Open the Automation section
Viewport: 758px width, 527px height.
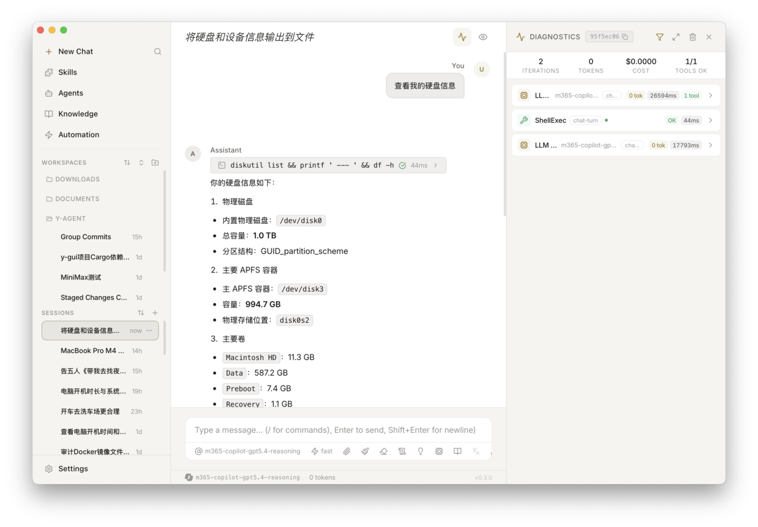tap(72, 134)
